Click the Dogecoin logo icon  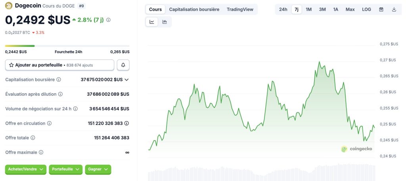(9, 6)
